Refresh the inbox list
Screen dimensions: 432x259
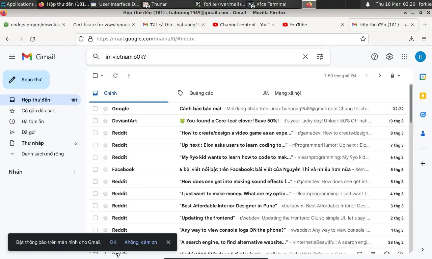pos(115,76)
